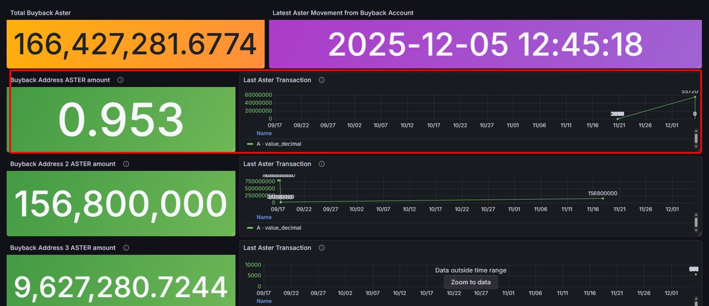This screenshot has height=306, width=709.
Task: Click the 40000000 y-axis label
Action: 259,103
